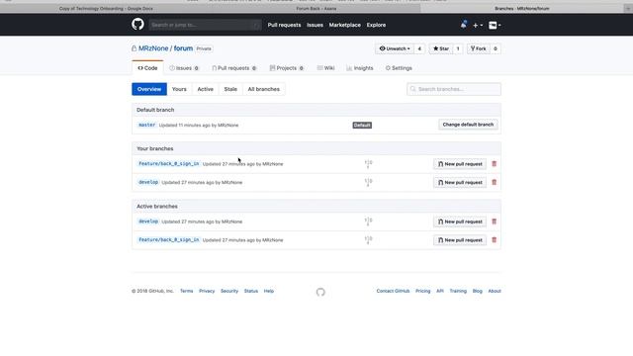Expand the plus create-new dropdown

[478, 25]
